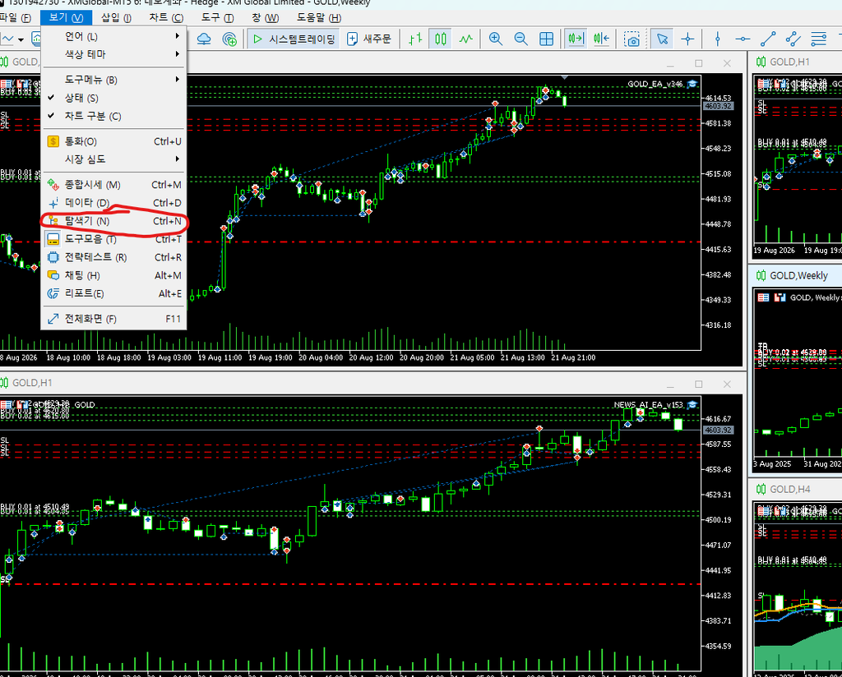Switch chart to candlestick type
The width and height of the screenshot is (842, 677).
441,39
